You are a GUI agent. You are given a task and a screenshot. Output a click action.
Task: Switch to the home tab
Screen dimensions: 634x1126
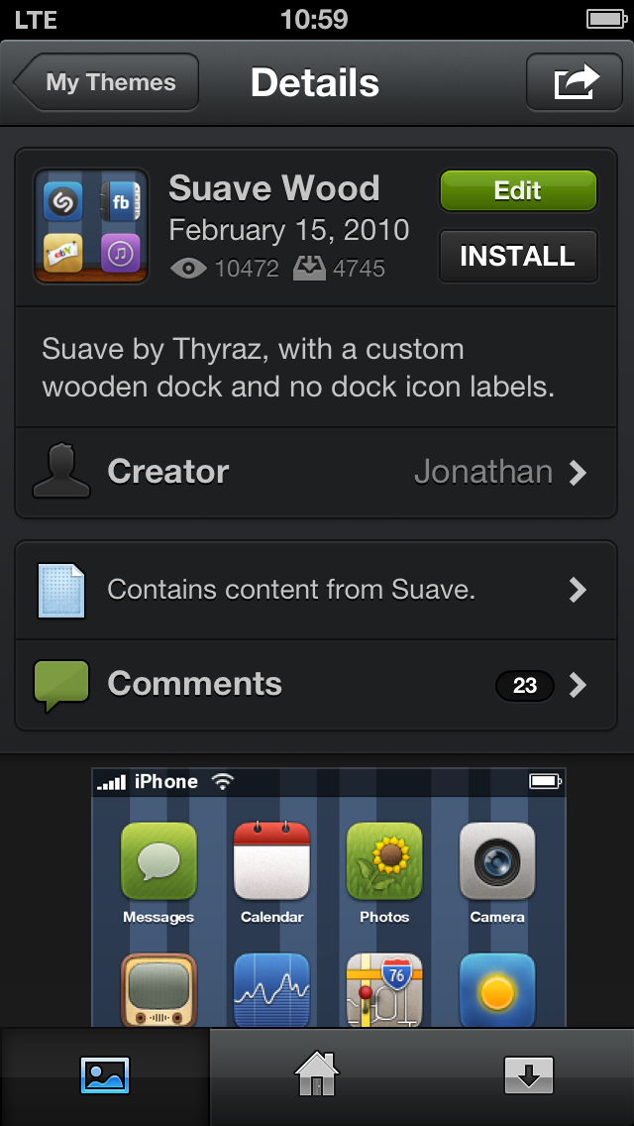tap(317, 1075)
